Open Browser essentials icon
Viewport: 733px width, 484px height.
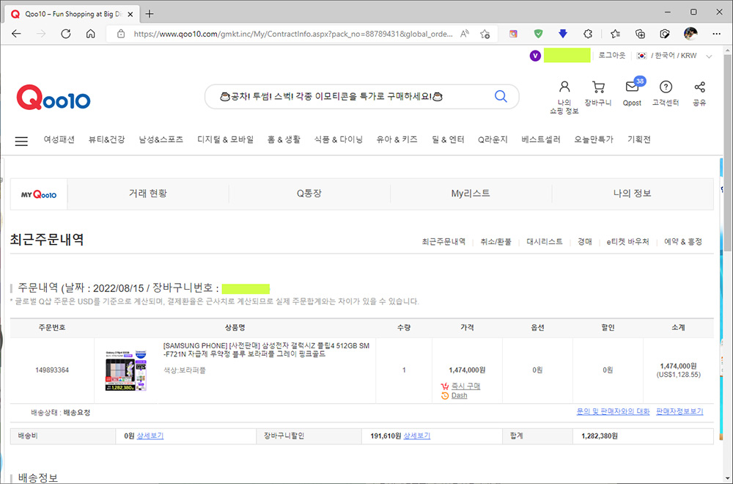[665, 34]
